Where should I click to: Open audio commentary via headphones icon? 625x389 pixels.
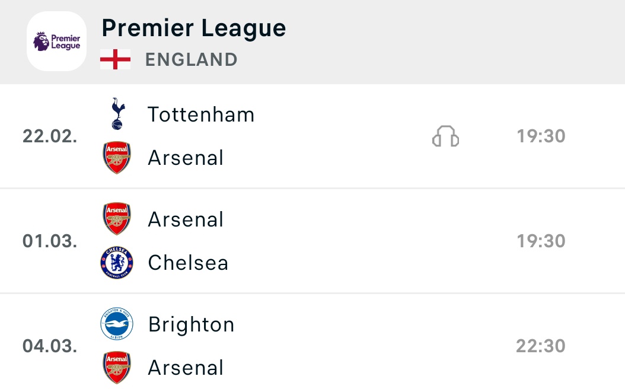[445, 137]
